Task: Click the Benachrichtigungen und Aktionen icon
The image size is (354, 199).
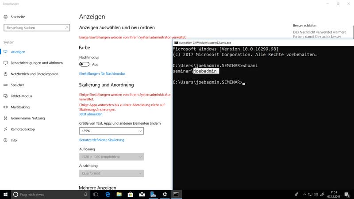Action: point(6,63)
